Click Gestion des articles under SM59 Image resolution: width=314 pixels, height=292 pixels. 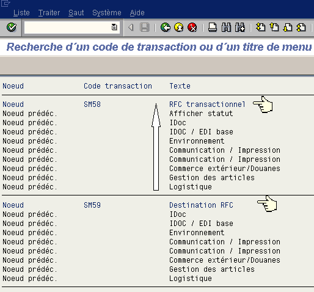click(x=212, y=269)
